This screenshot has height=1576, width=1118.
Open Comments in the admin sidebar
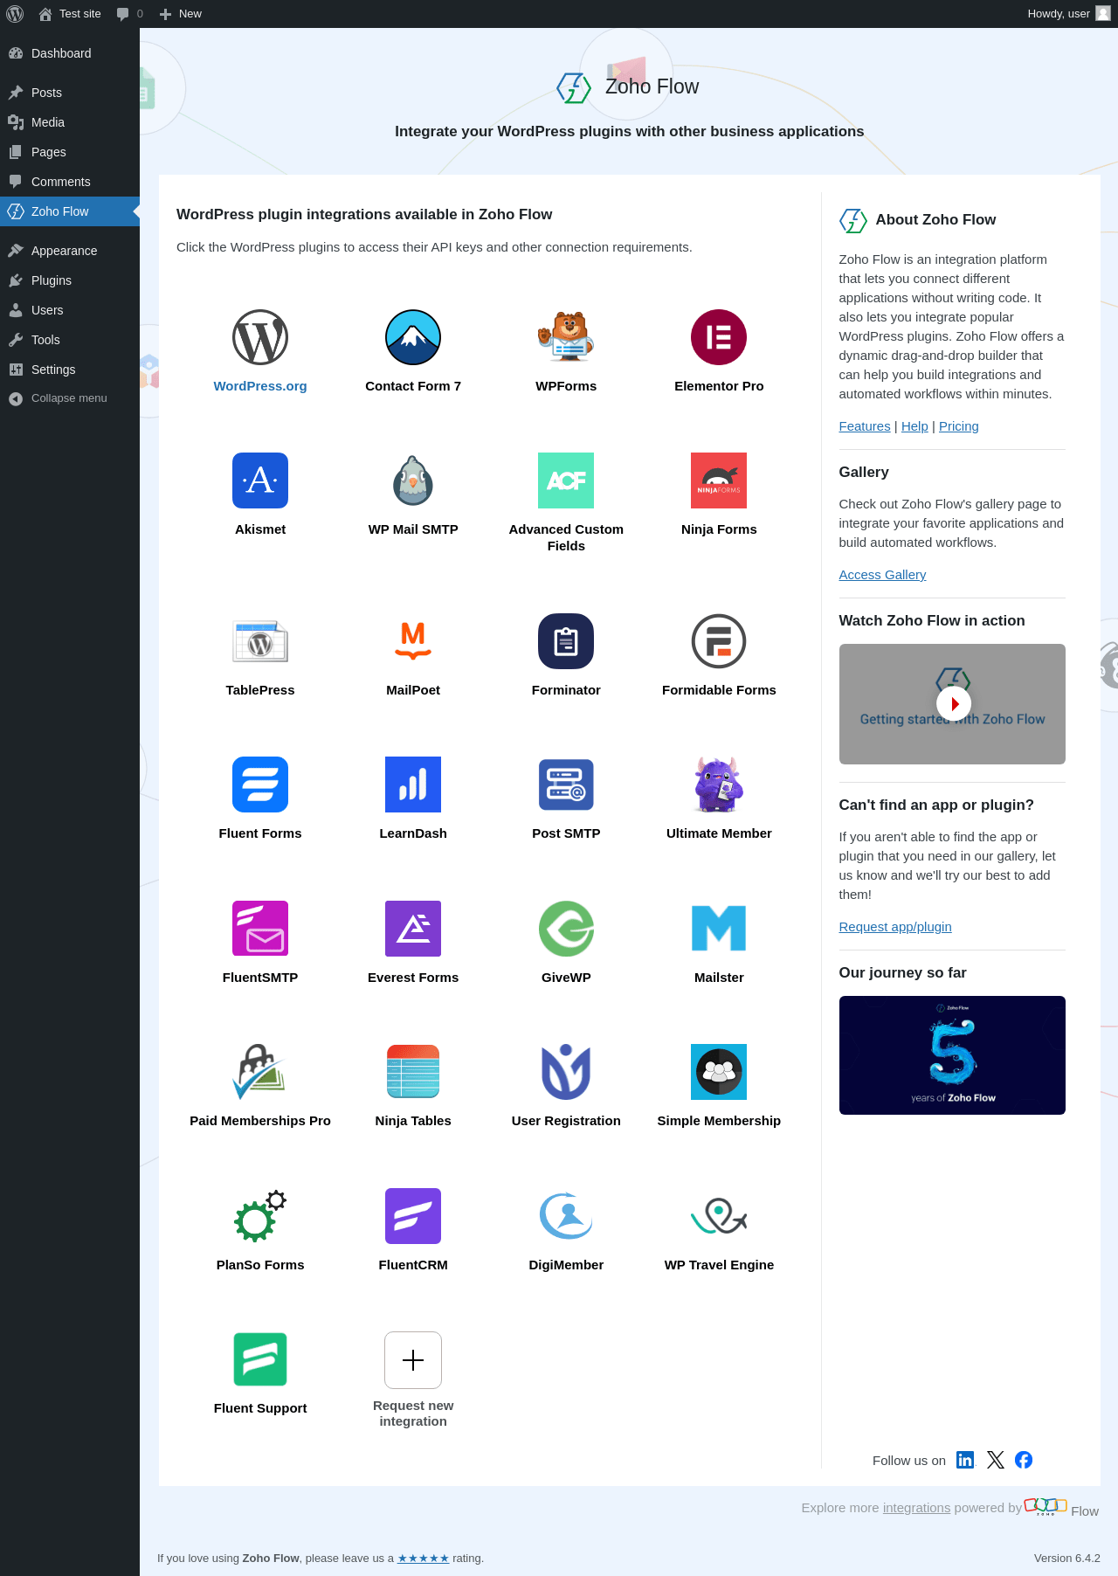pos(70,182)
